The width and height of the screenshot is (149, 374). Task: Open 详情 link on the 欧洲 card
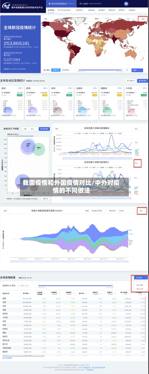45,88
